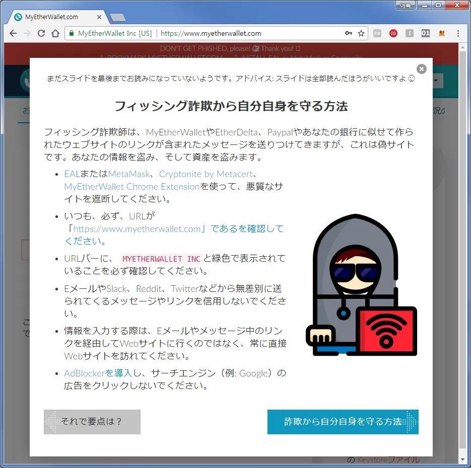Viewport: 471px width, 468px height.
Task: Click the 'MyEtherWallet Inc [US]' certificate label
Action: tap(115, 33)
